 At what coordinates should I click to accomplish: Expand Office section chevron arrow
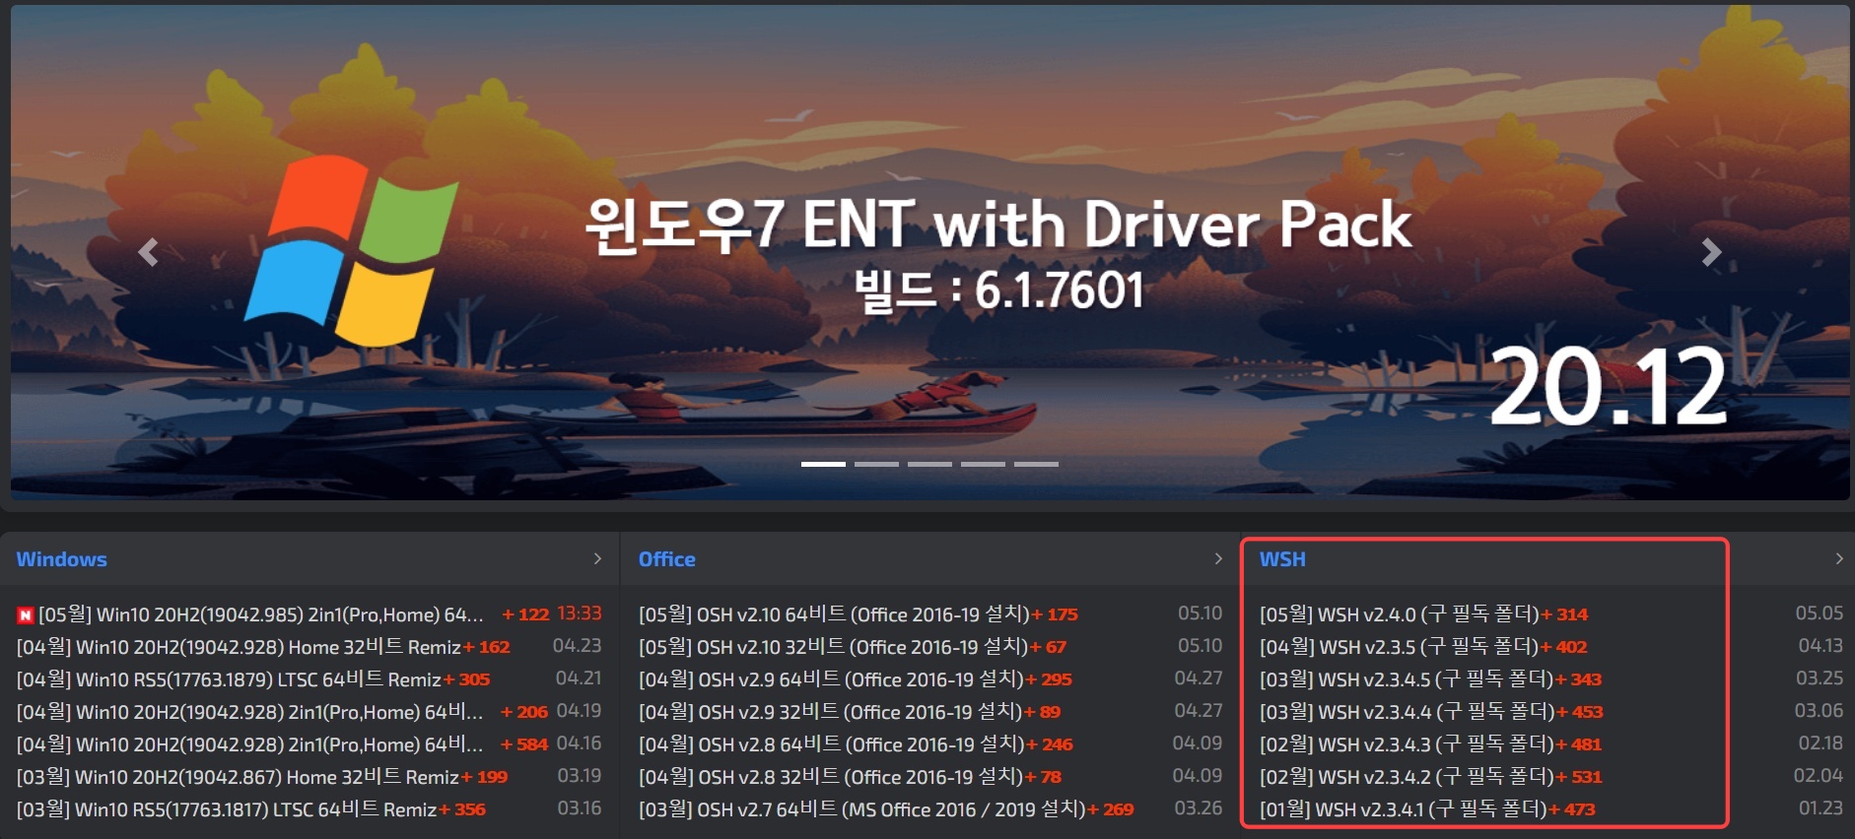tap(1218, 558)
